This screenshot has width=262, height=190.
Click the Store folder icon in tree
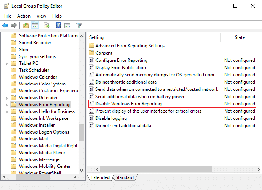[14, 50]
